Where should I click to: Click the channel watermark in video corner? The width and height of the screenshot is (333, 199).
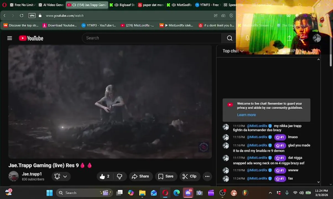[203, 147]
